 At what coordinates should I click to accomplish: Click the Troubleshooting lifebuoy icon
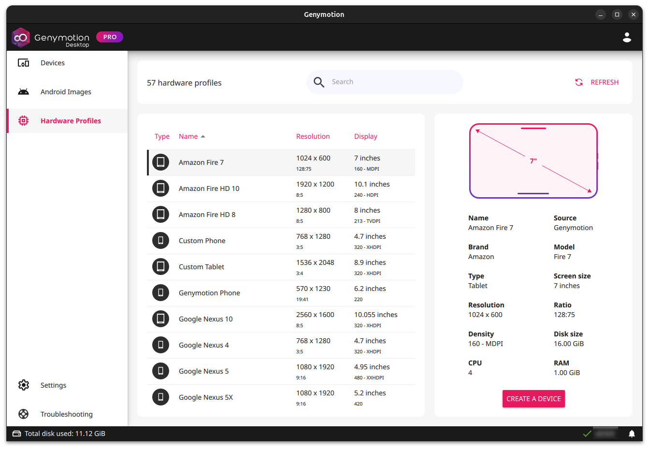pyautogui.click(x=24, y=414)
